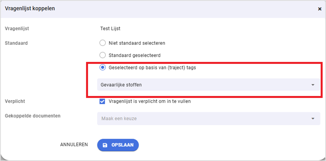The image size is (326, 161).
Task: Click the 'Vragenlijst is verplicht om in te vullen' text
Action: click(x=149, y=101)
